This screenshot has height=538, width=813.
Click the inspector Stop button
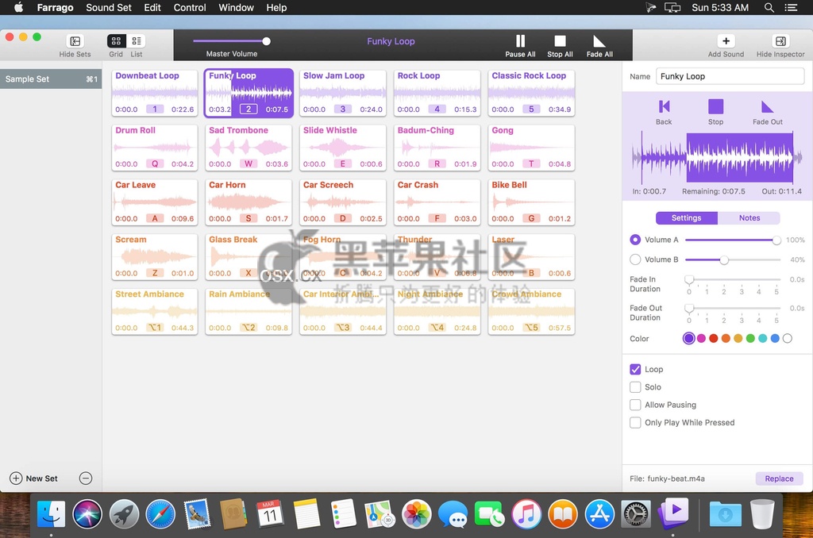[x=715, y=107]
